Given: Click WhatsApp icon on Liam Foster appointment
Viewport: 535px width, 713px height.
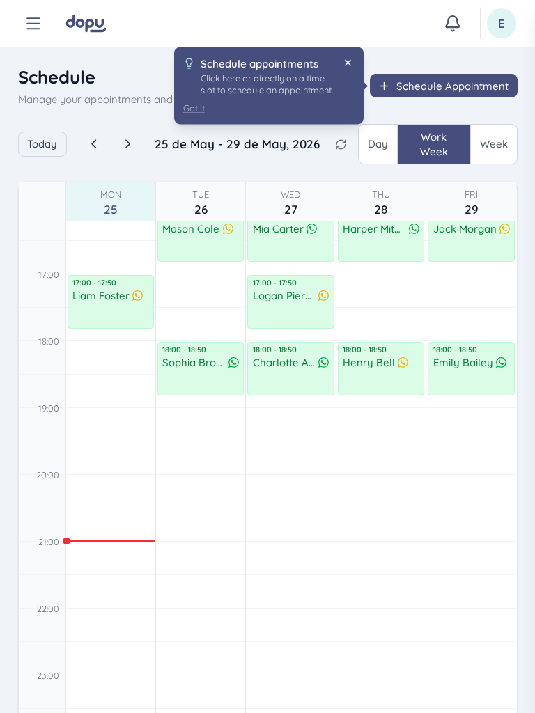Looking at the screenshot, I should coord(137,295).
